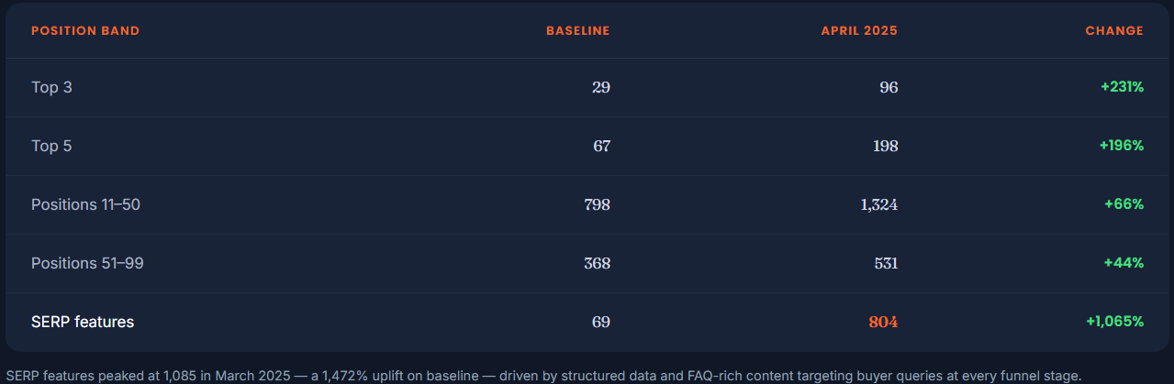Click the CHANGE column header

[x=1114, y=31]
